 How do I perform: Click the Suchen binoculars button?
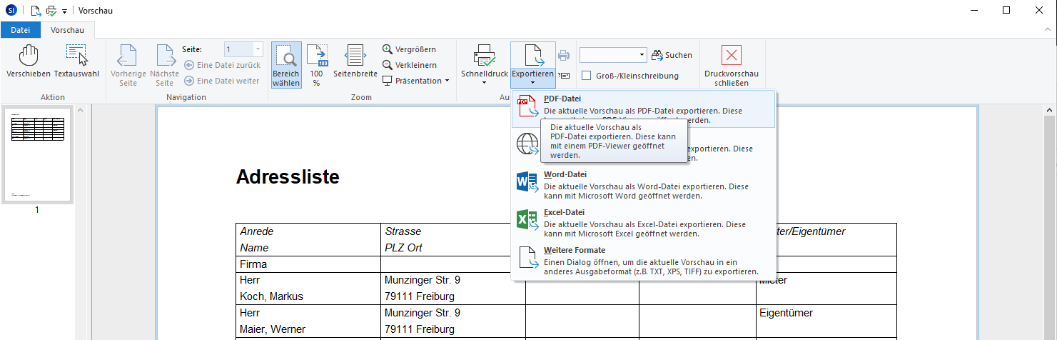pyautogui.click(x=671, y=55)
